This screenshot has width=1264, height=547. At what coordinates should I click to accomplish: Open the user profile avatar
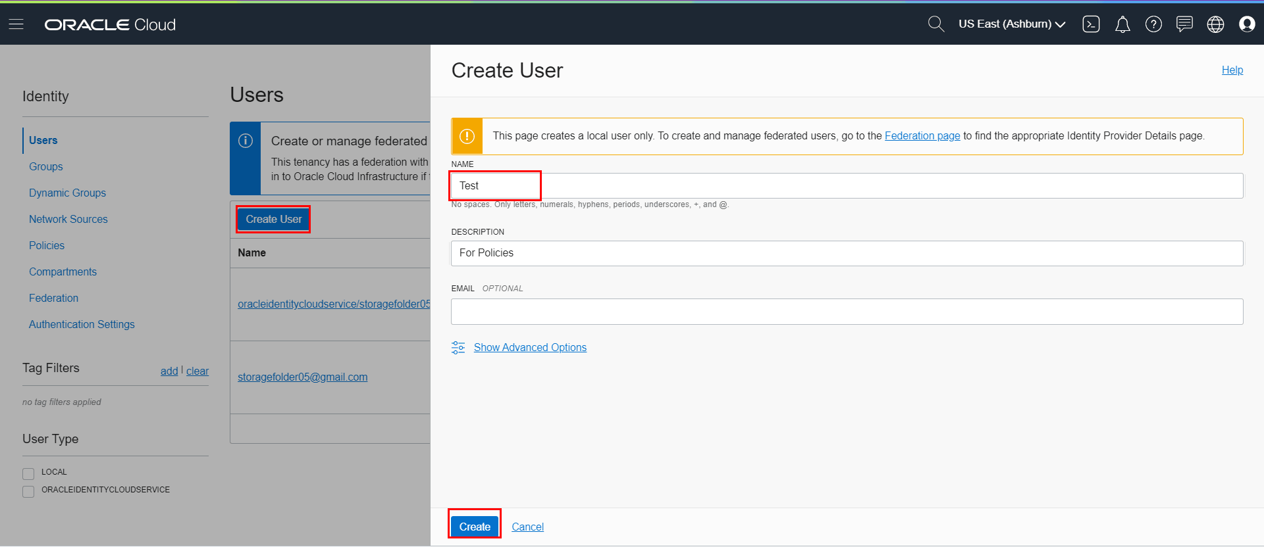(1247, 24)
